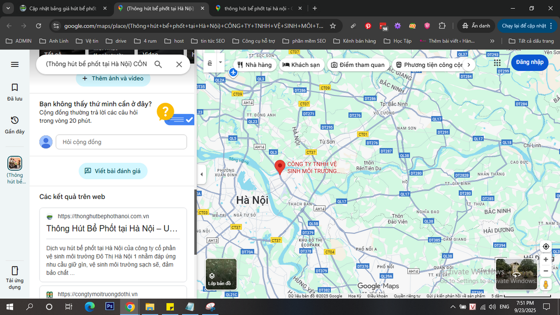Click Viết bài đánh giá button

tap(113, 171)
